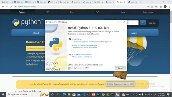The image size is (172, 97).
Task: Click the address bar URL python.org/downloads
Action: coord(27,6)
